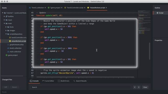The image size is (168, 94).
Task: Click level1Controller.script gear icon in Assets
Action: 10,38
